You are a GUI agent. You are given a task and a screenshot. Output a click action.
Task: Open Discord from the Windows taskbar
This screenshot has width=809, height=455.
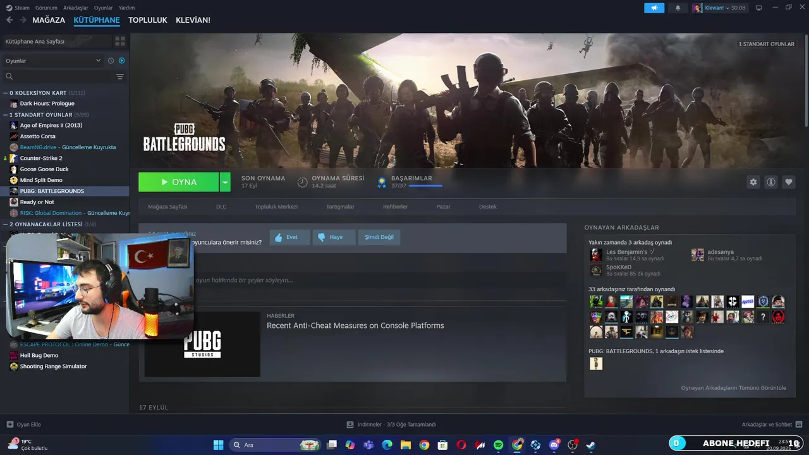[x=554, y=445]
